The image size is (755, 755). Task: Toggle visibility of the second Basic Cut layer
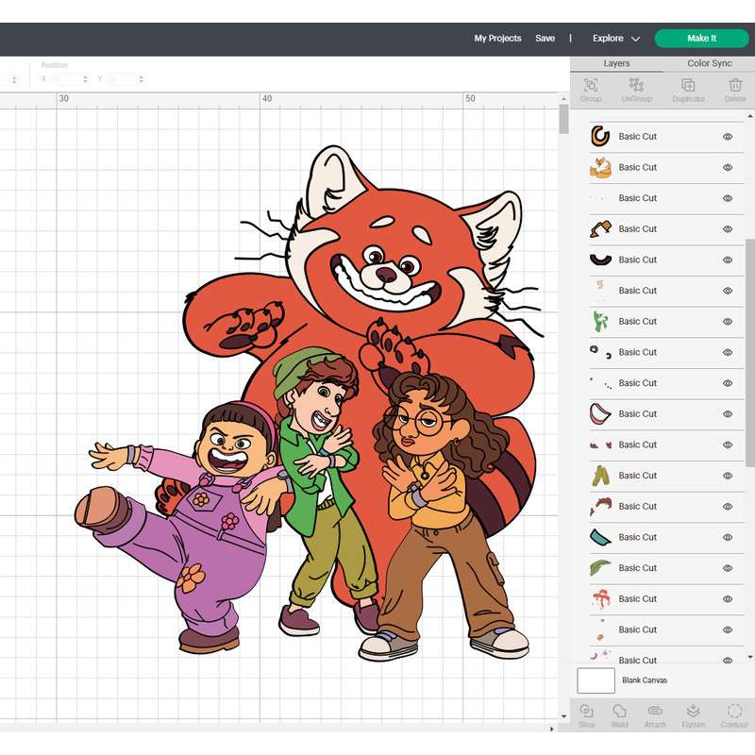(727, 167)
